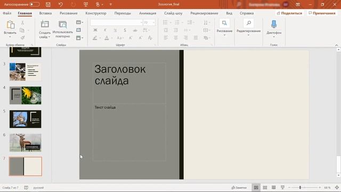The width and height of the screenshot is (341, 192).
Task: Expand the Вставить dropdown arrow
Action: pyautogui.click(x=10, y=37)
